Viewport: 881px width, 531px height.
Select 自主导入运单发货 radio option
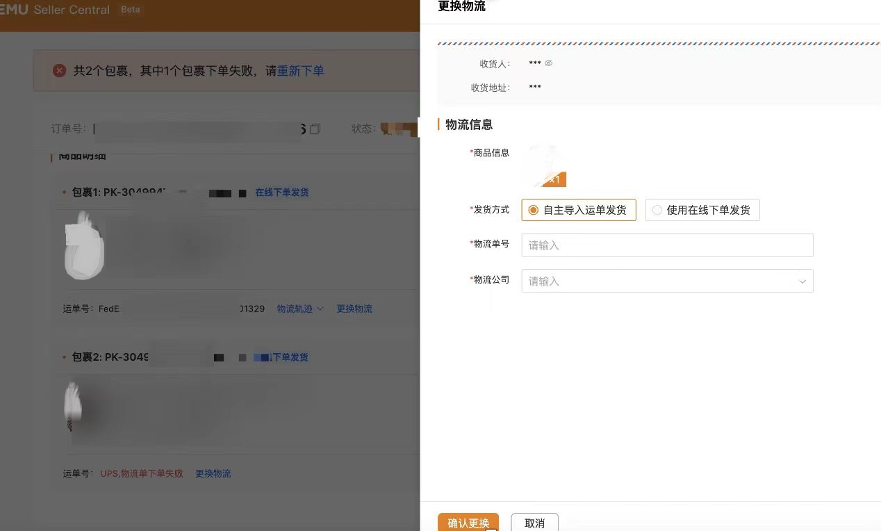[x=534, y=210]
